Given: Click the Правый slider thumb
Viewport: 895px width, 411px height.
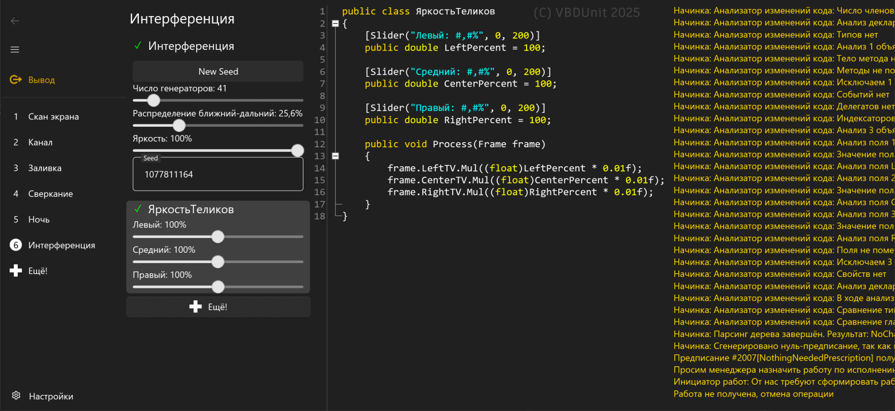Looking at the screenshot, I should point(217,287).
